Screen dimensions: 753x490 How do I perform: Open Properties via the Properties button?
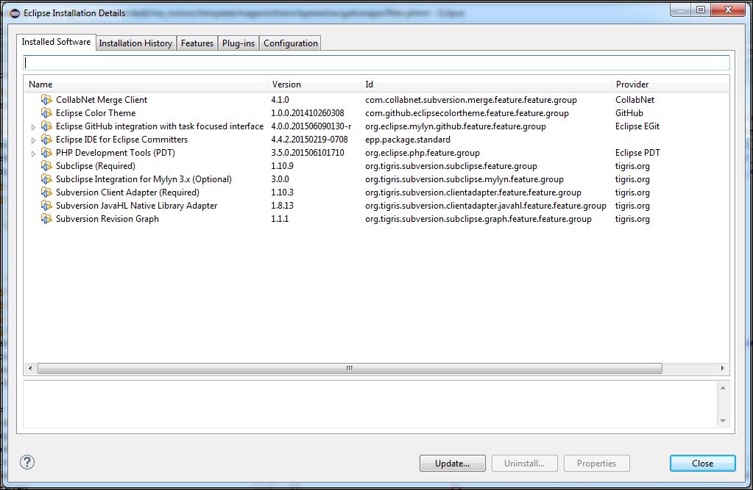click(596, 463)
